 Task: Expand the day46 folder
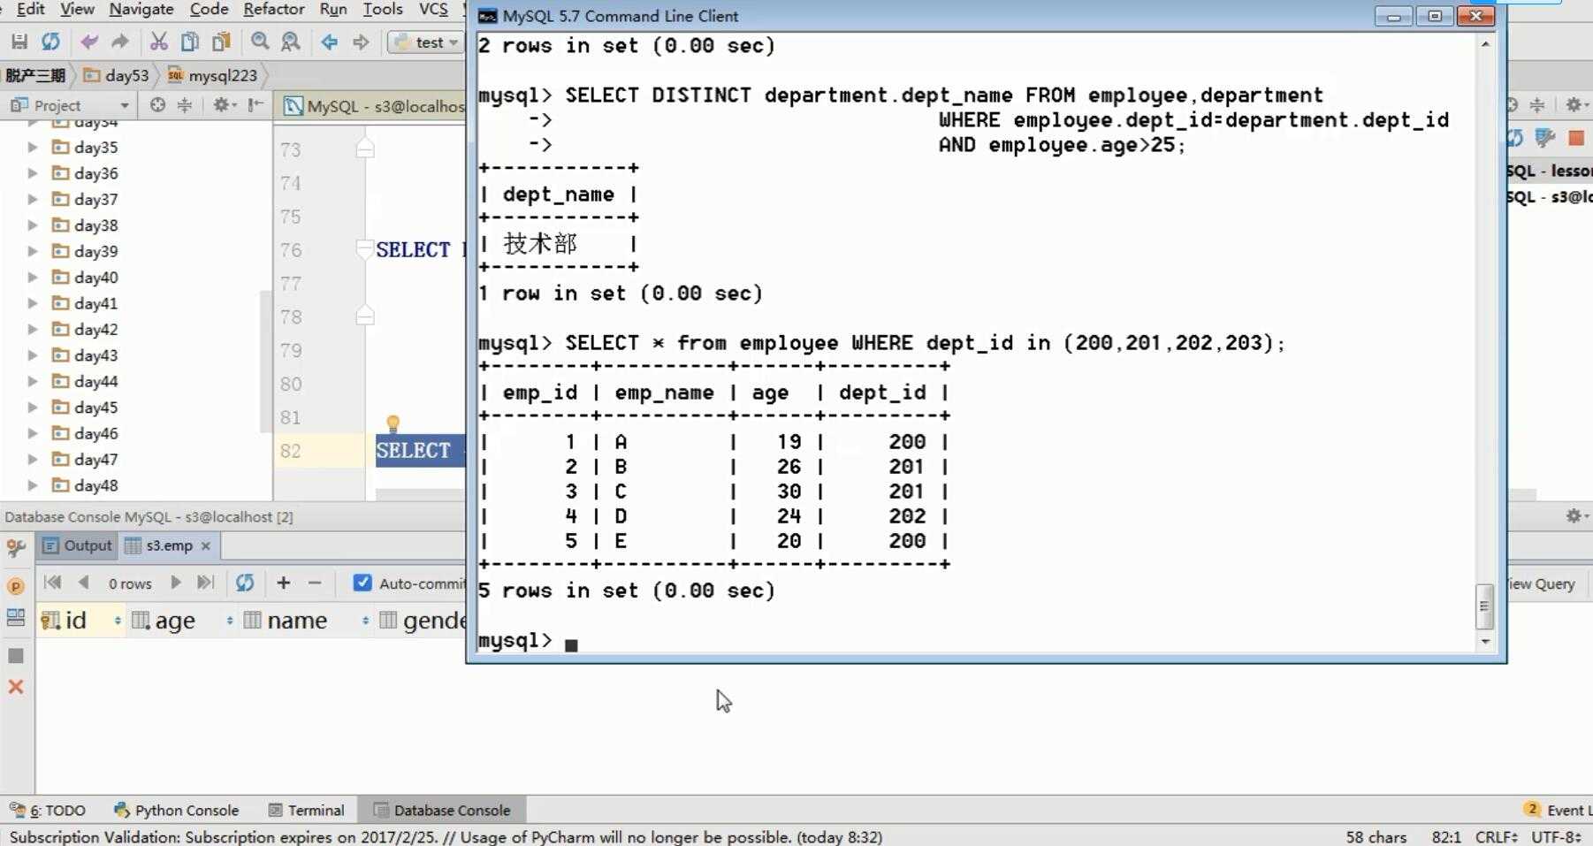click(33, 433)
